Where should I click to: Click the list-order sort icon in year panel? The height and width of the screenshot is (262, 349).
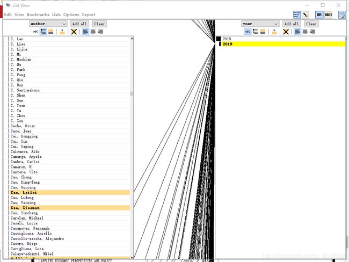255,32
